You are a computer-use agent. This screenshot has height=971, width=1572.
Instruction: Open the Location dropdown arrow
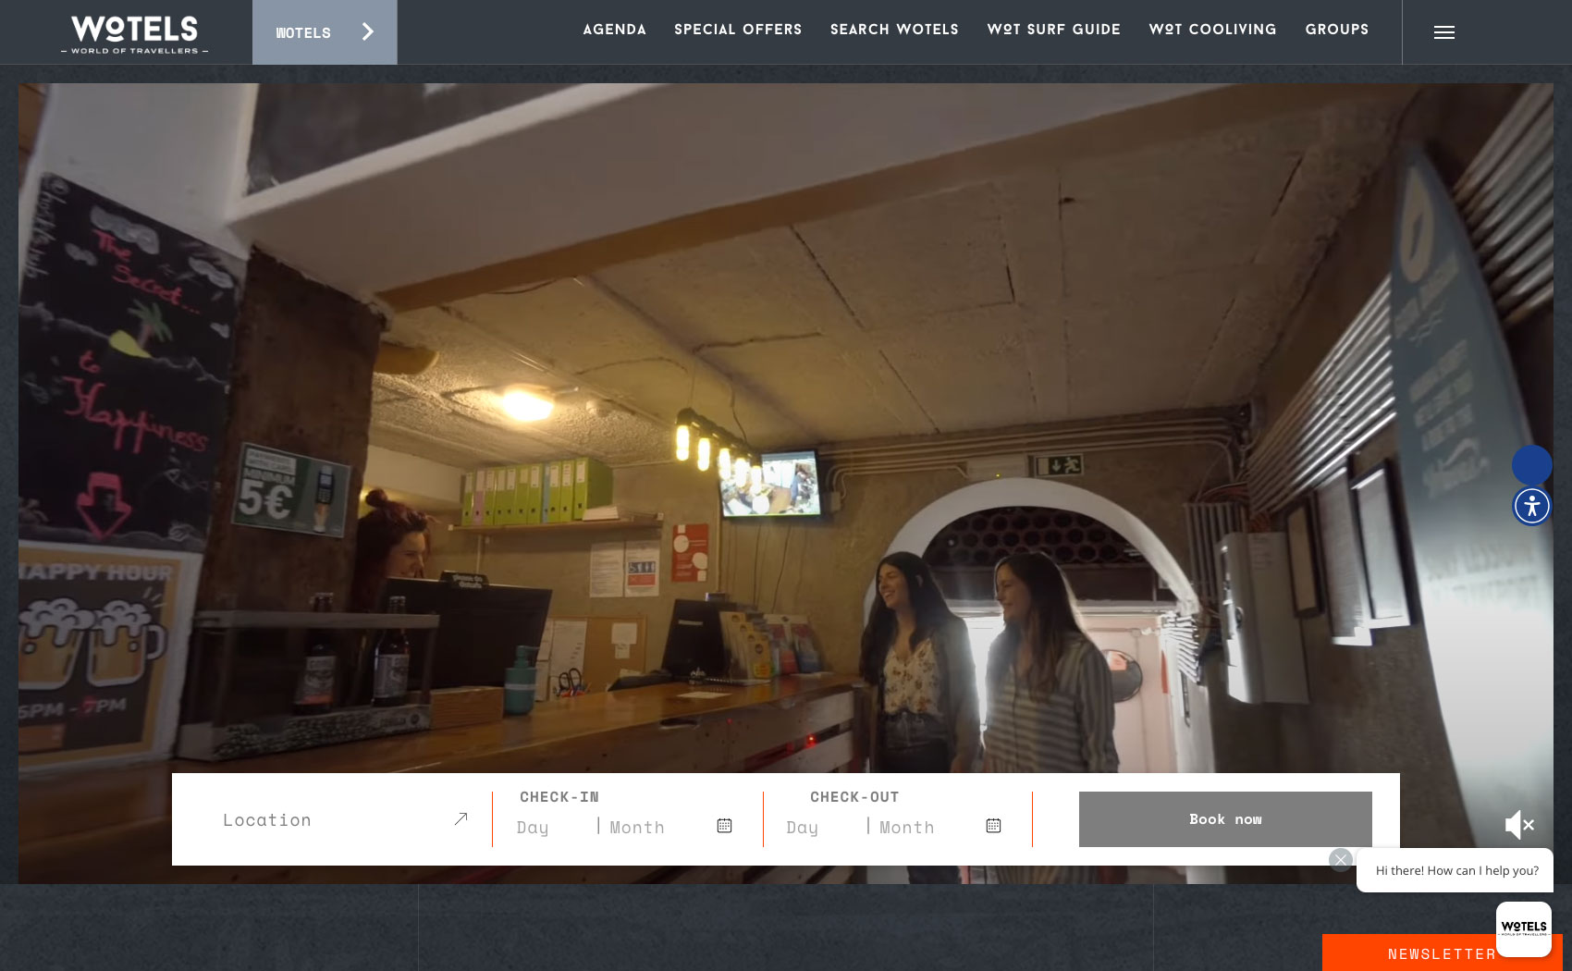coord(461,819)
